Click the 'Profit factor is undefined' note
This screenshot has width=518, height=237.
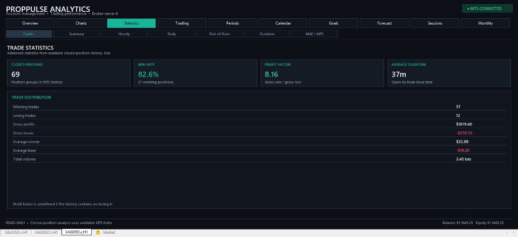pos(63,204)
